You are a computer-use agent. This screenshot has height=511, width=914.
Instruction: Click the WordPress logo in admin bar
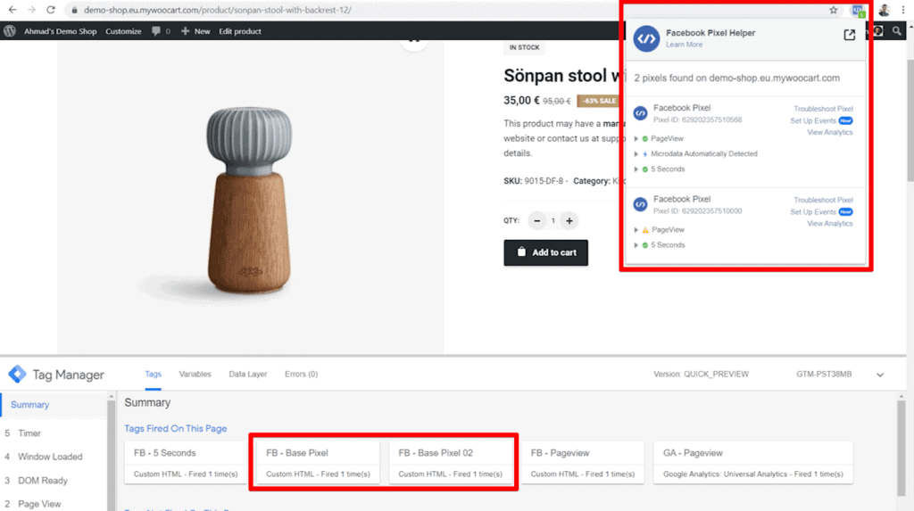(x=9, y=31)
